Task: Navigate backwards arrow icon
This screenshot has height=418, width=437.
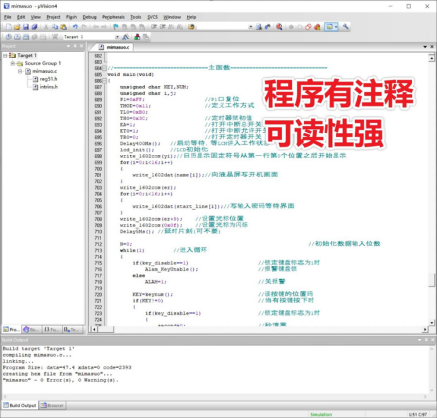Action: click(95, 27)
